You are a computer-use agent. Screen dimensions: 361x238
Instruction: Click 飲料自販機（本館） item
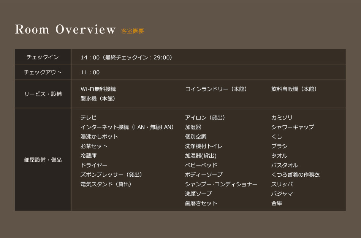pos(294,89)
